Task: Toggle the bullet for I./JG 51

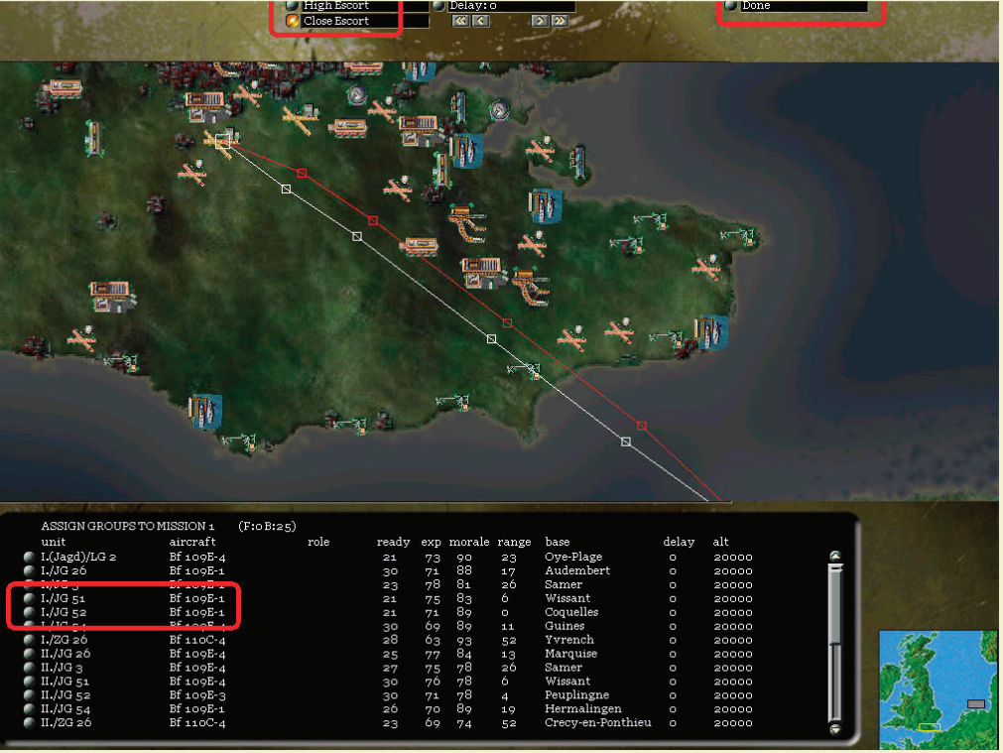Action: (29, 598)
